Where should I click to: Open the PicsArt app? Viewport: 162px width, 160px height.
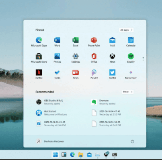point(94,74)
